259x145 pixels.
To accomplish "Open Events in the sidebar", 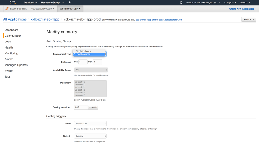I will point(9,71).
